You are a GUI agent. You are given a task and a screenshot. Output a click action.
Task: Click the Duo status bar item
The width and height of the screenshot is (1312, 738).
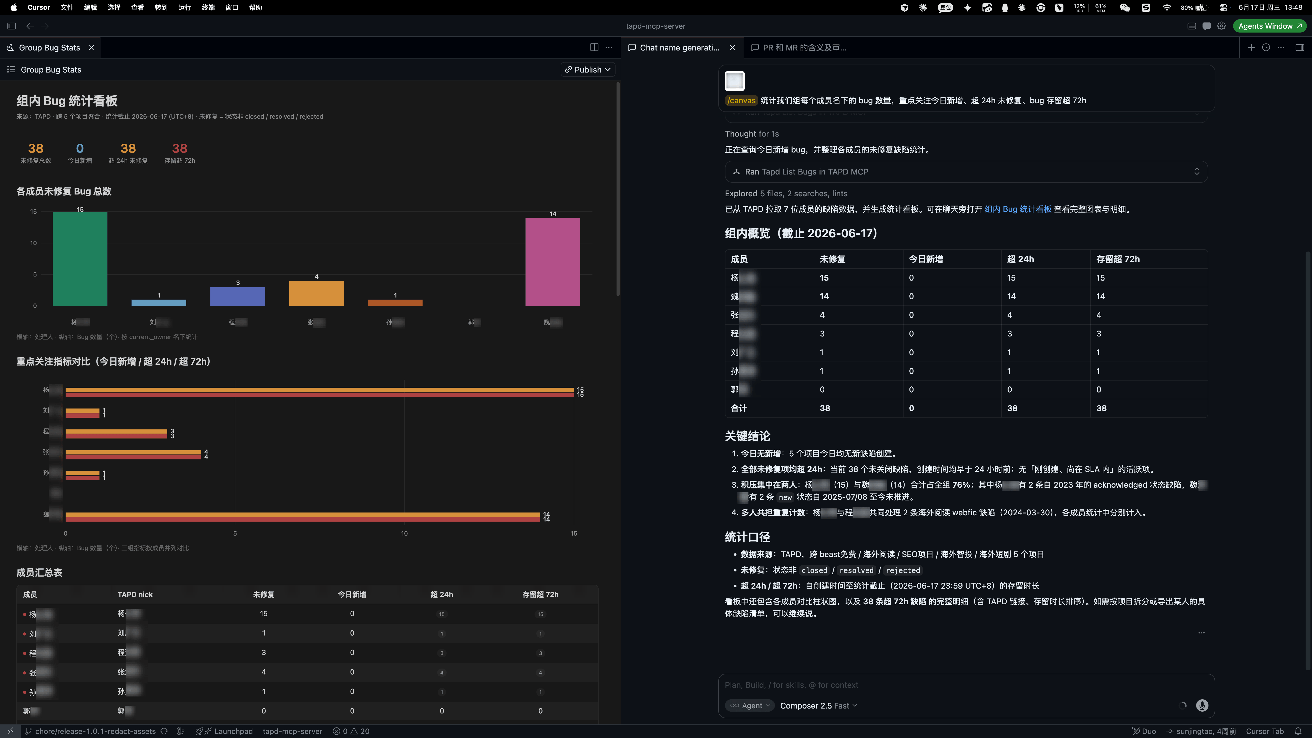pyautogui.click(x=1143, y=731)
